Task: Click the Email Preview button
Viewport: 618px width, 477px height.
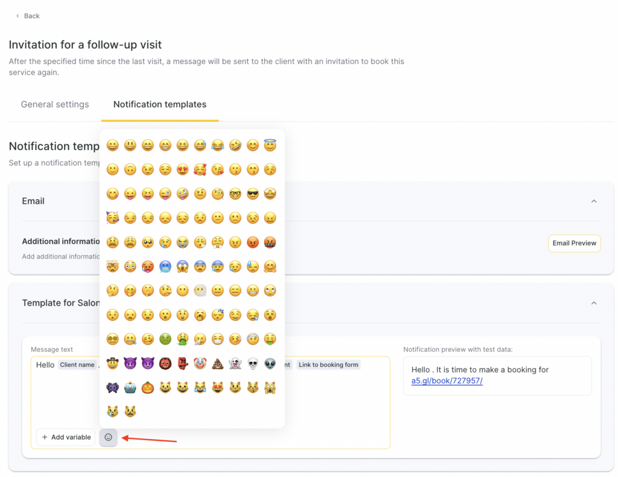Action: (575, 243)
